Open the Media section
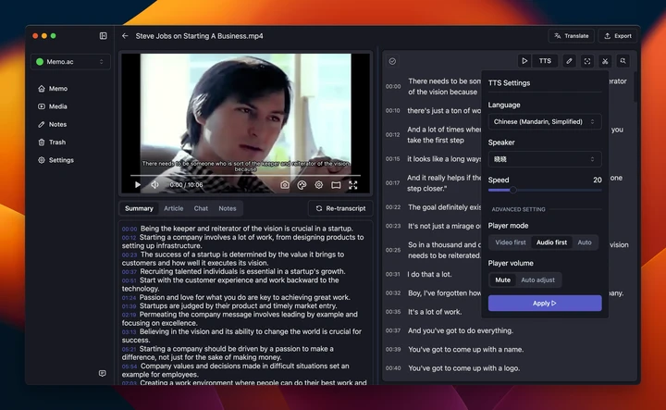 [x=53, y=106]
